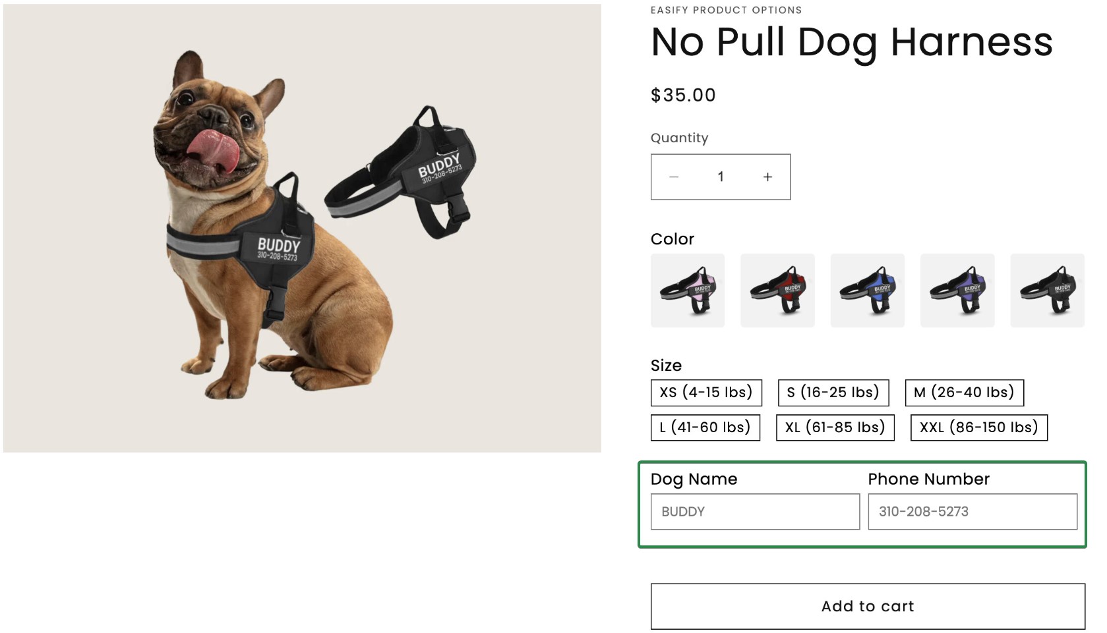Select size XXL (86-150 lbs)

point(978,427)
